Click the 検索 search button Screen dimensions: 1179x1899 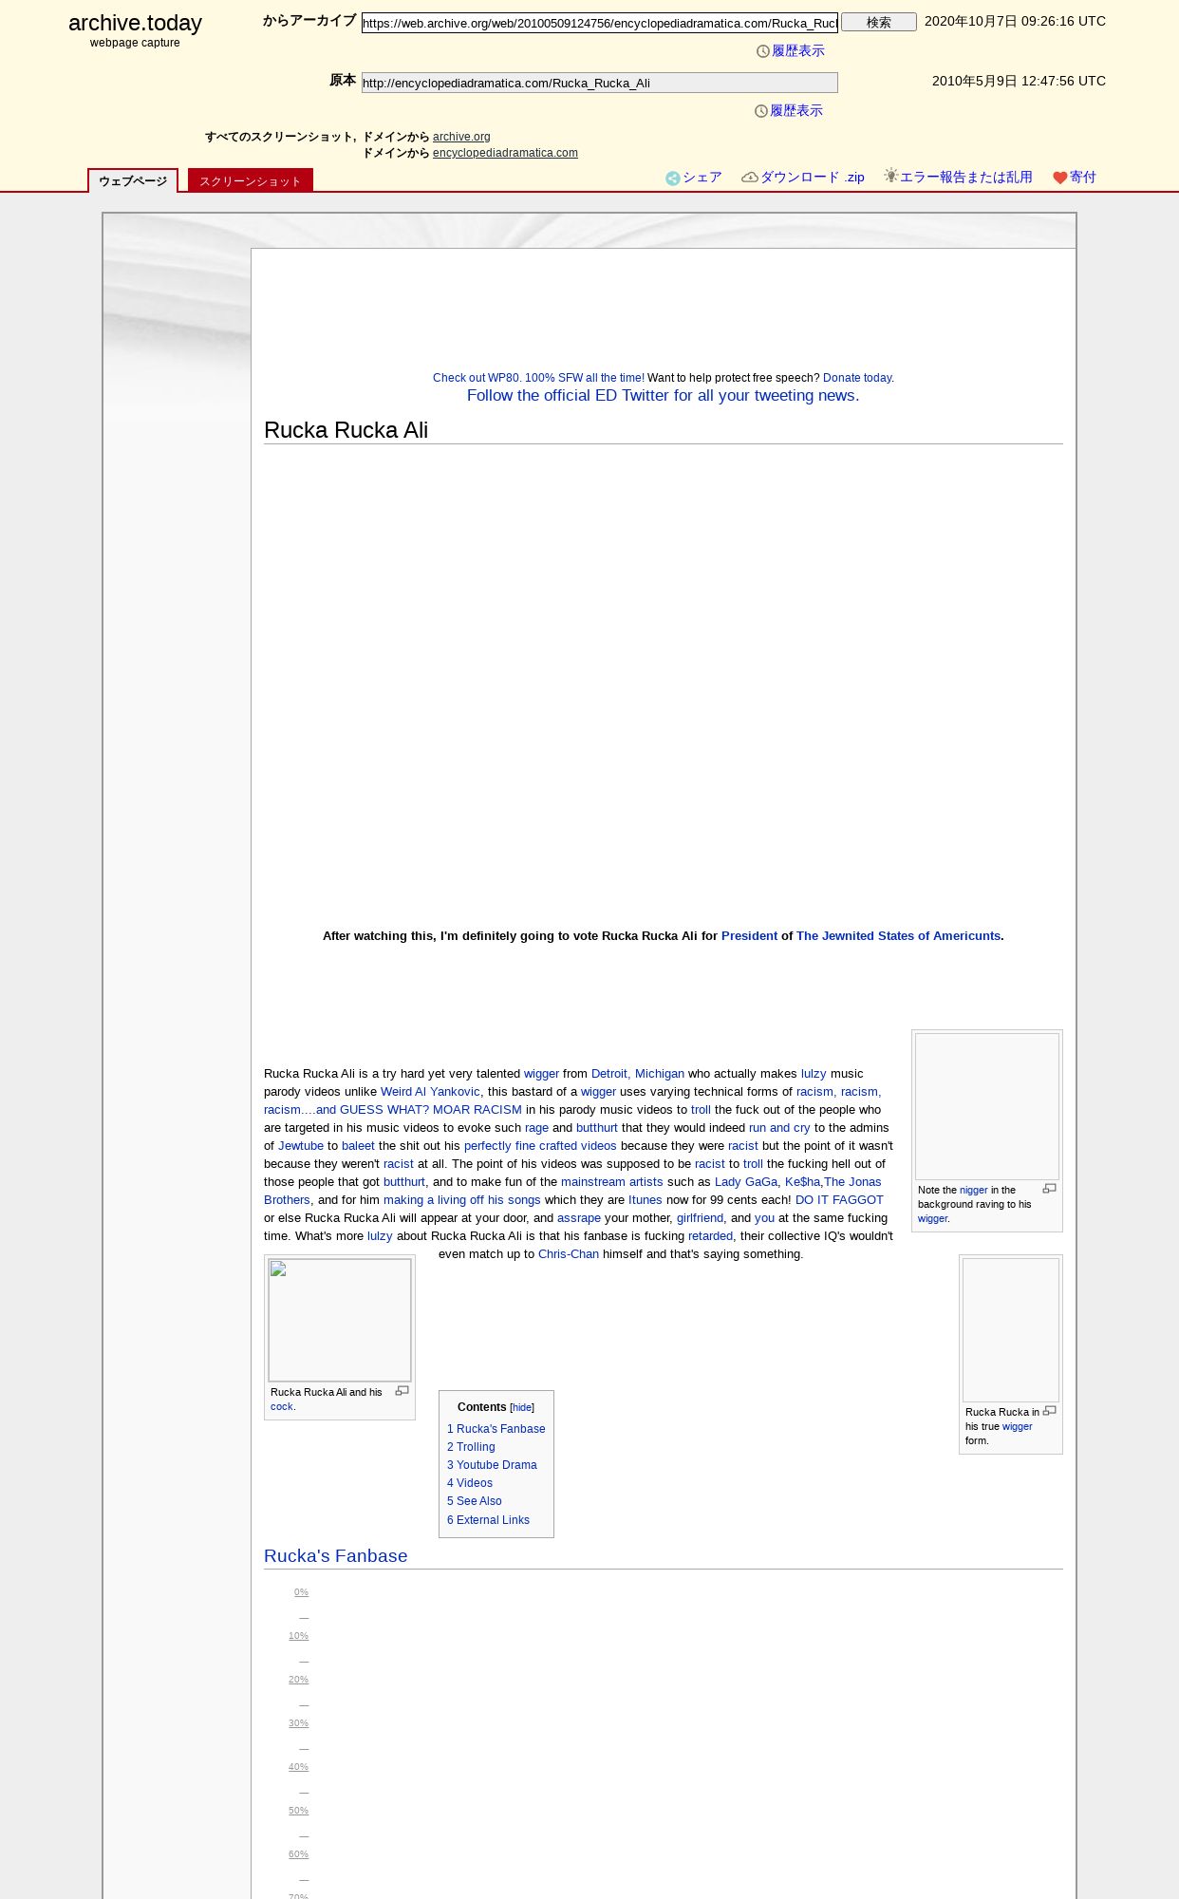pyautogui.click(x=879, y=22)
